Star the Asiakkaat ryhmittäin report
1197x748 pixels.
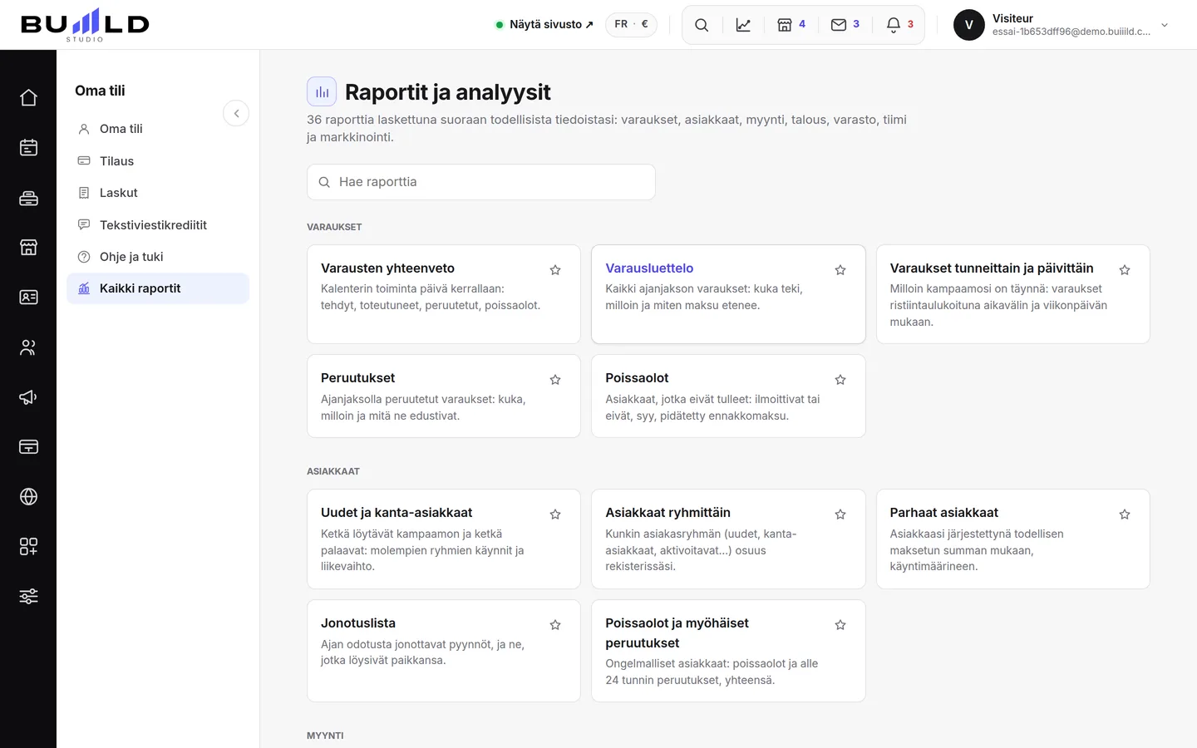coord(840,514)
